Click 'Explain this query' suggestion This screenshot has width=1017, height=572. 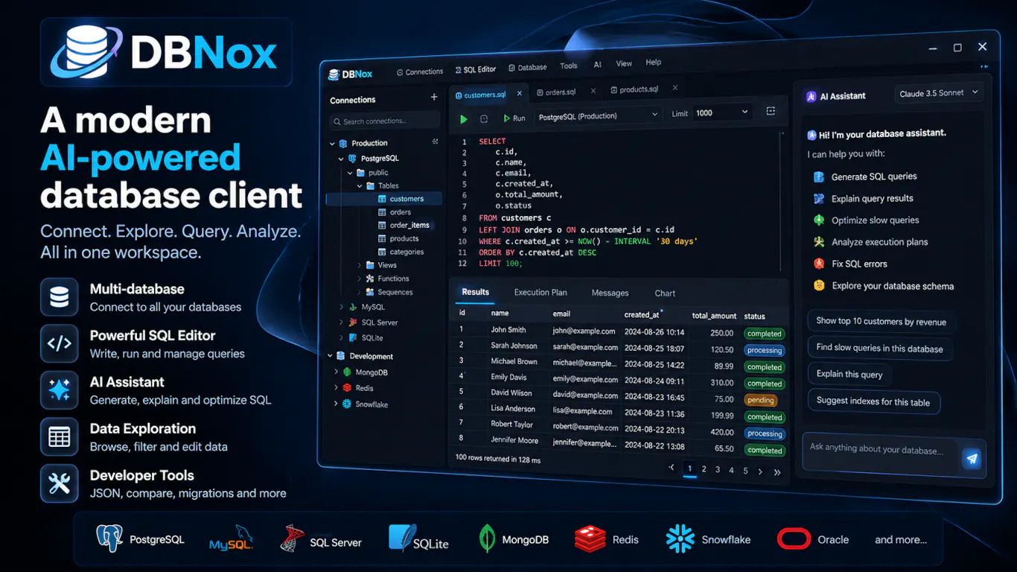(849, 374)
